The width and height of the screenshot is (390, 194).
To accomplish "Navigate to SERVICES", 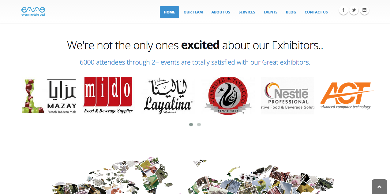I will tap(247, 12).
